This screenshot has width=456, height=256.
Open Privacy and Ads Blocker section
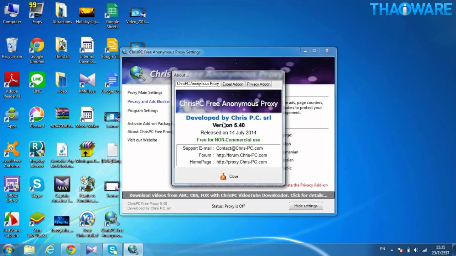(149, 101)
